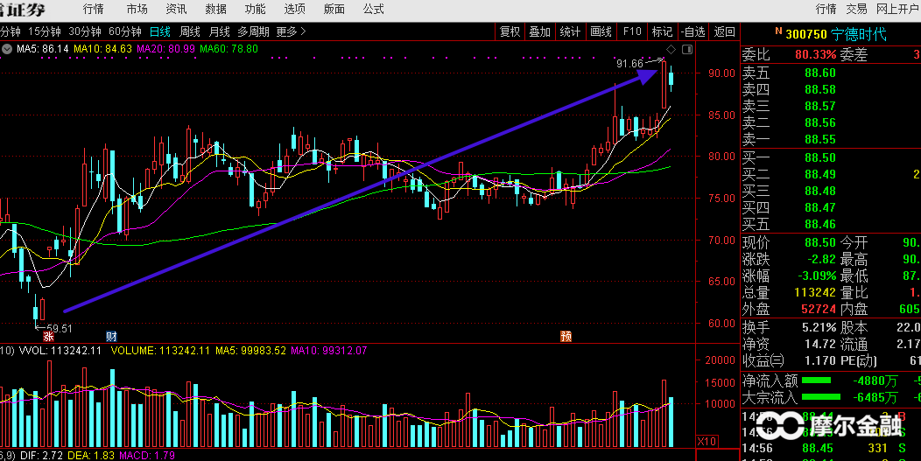This screenshot has width=921, height=461.
Task: Click the 网上开户 link
Action: click(x=897, y=9)
